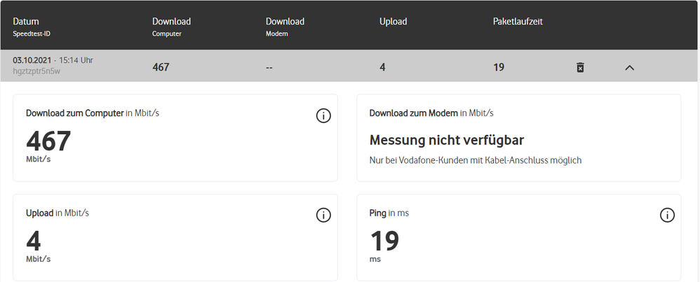Click the date 03.10.2021 - 15:14 Uhr
700x282 pixels.
[53, 60]
